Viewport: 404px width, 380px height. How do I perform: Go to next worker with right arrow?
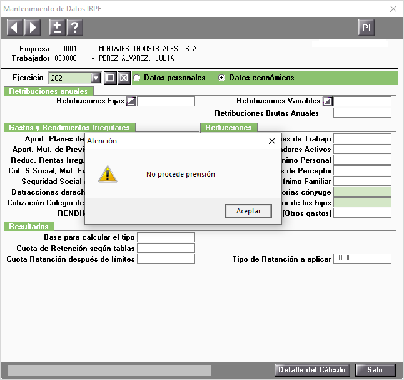pos(33,28)
